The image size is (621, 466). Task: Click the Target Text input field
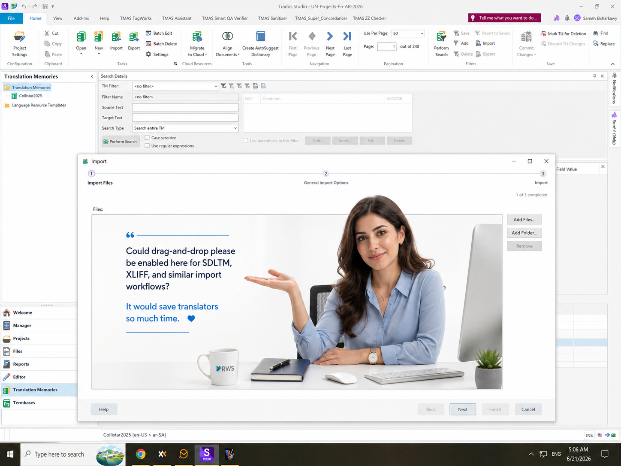point(185,118)
